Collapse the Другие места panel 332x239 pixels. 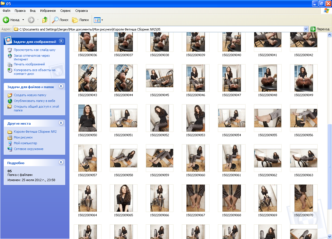(61, 123)
